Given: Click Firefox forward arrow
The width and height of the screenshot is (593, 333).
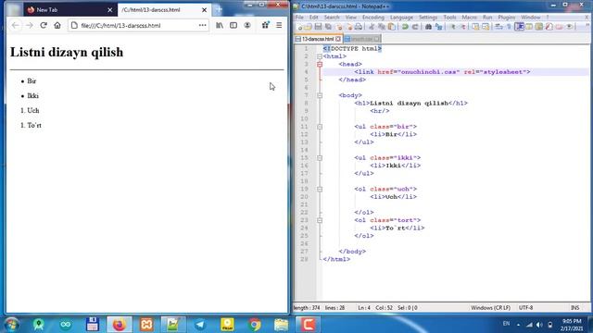Looking at the screenshot, I should tap(29, 25).
